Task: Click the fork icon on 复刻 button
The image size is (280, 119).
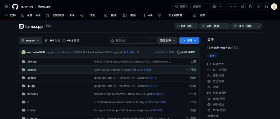Action: (203, 26)
